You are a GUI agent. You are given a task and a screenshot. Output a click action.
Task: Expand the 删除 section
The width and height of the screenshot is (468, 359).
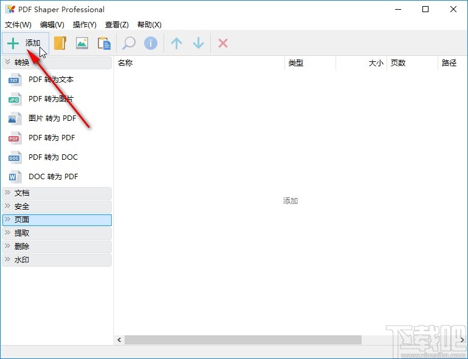tap(57, 247)
